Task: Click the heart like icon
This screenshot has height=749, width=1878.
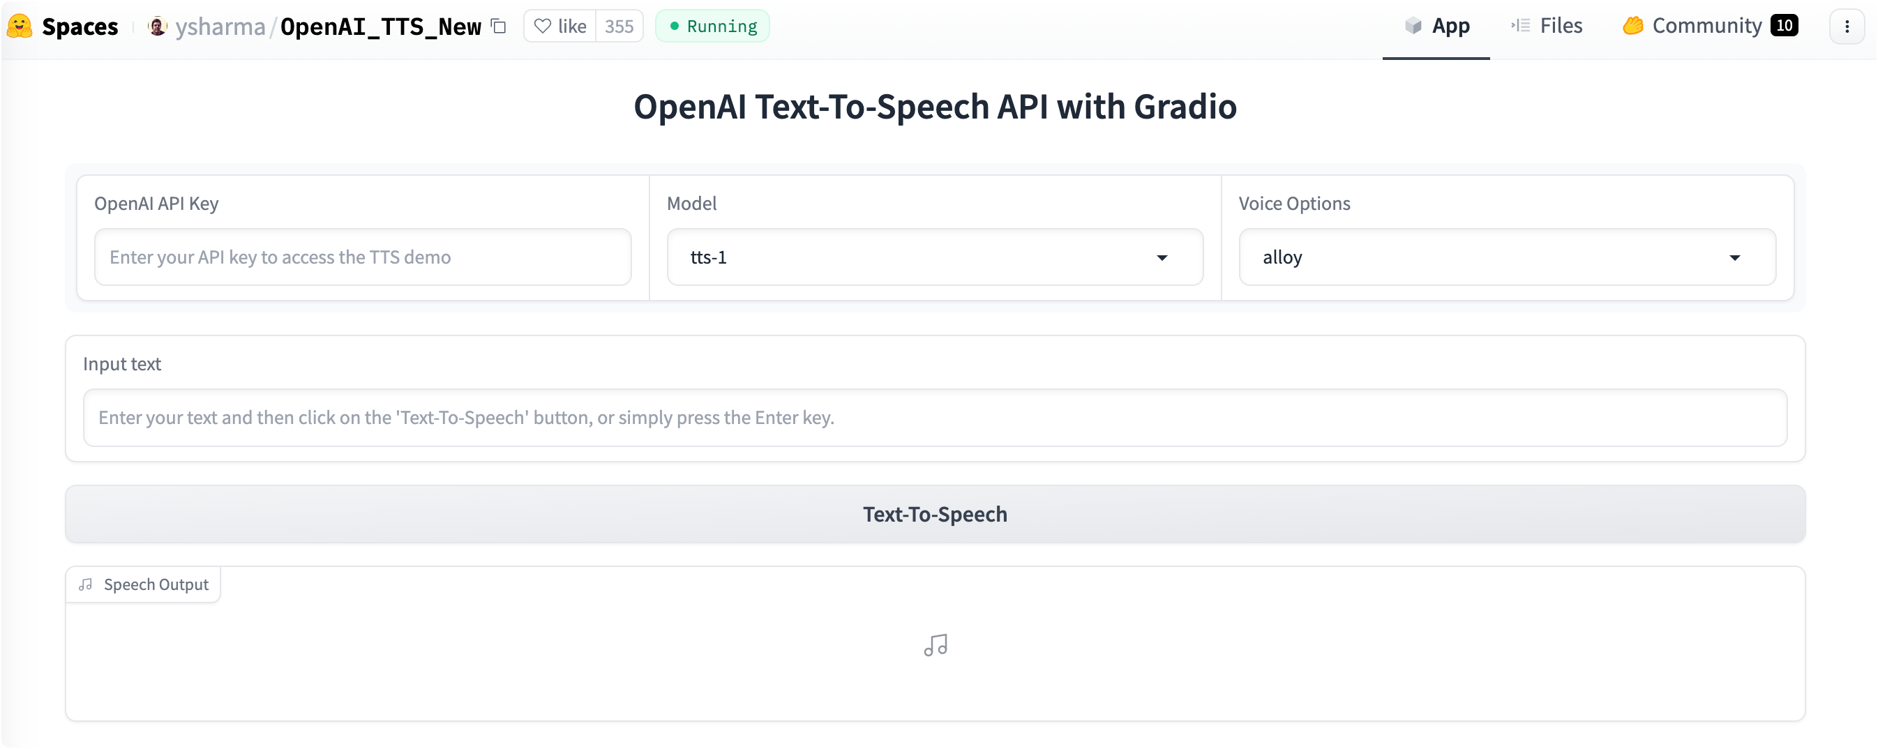Action: 543,27
